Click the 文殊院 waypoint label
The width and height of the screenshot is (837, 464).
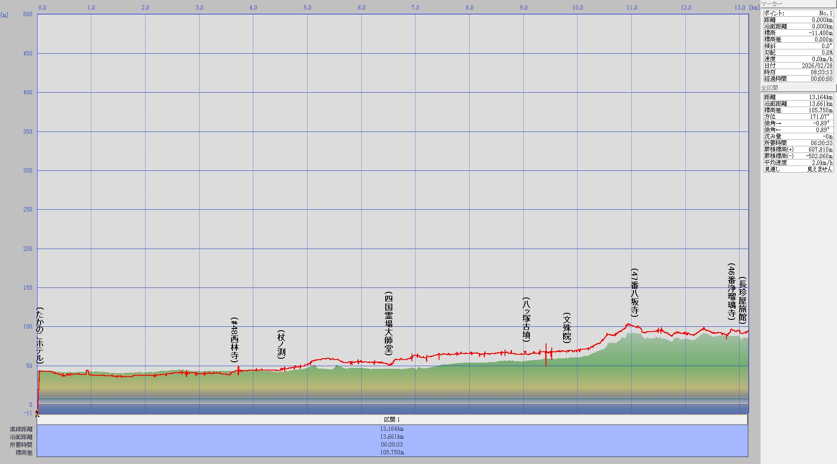(567, 328)
